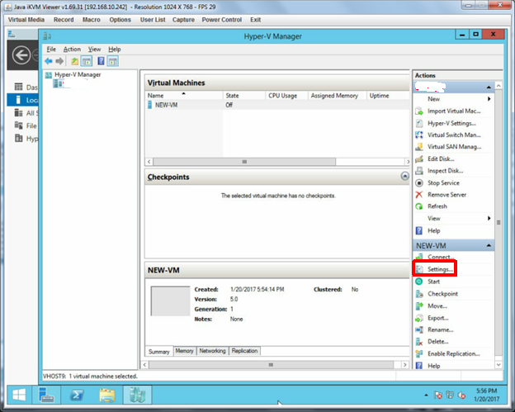Launch Edit Disk wizard

441,159
